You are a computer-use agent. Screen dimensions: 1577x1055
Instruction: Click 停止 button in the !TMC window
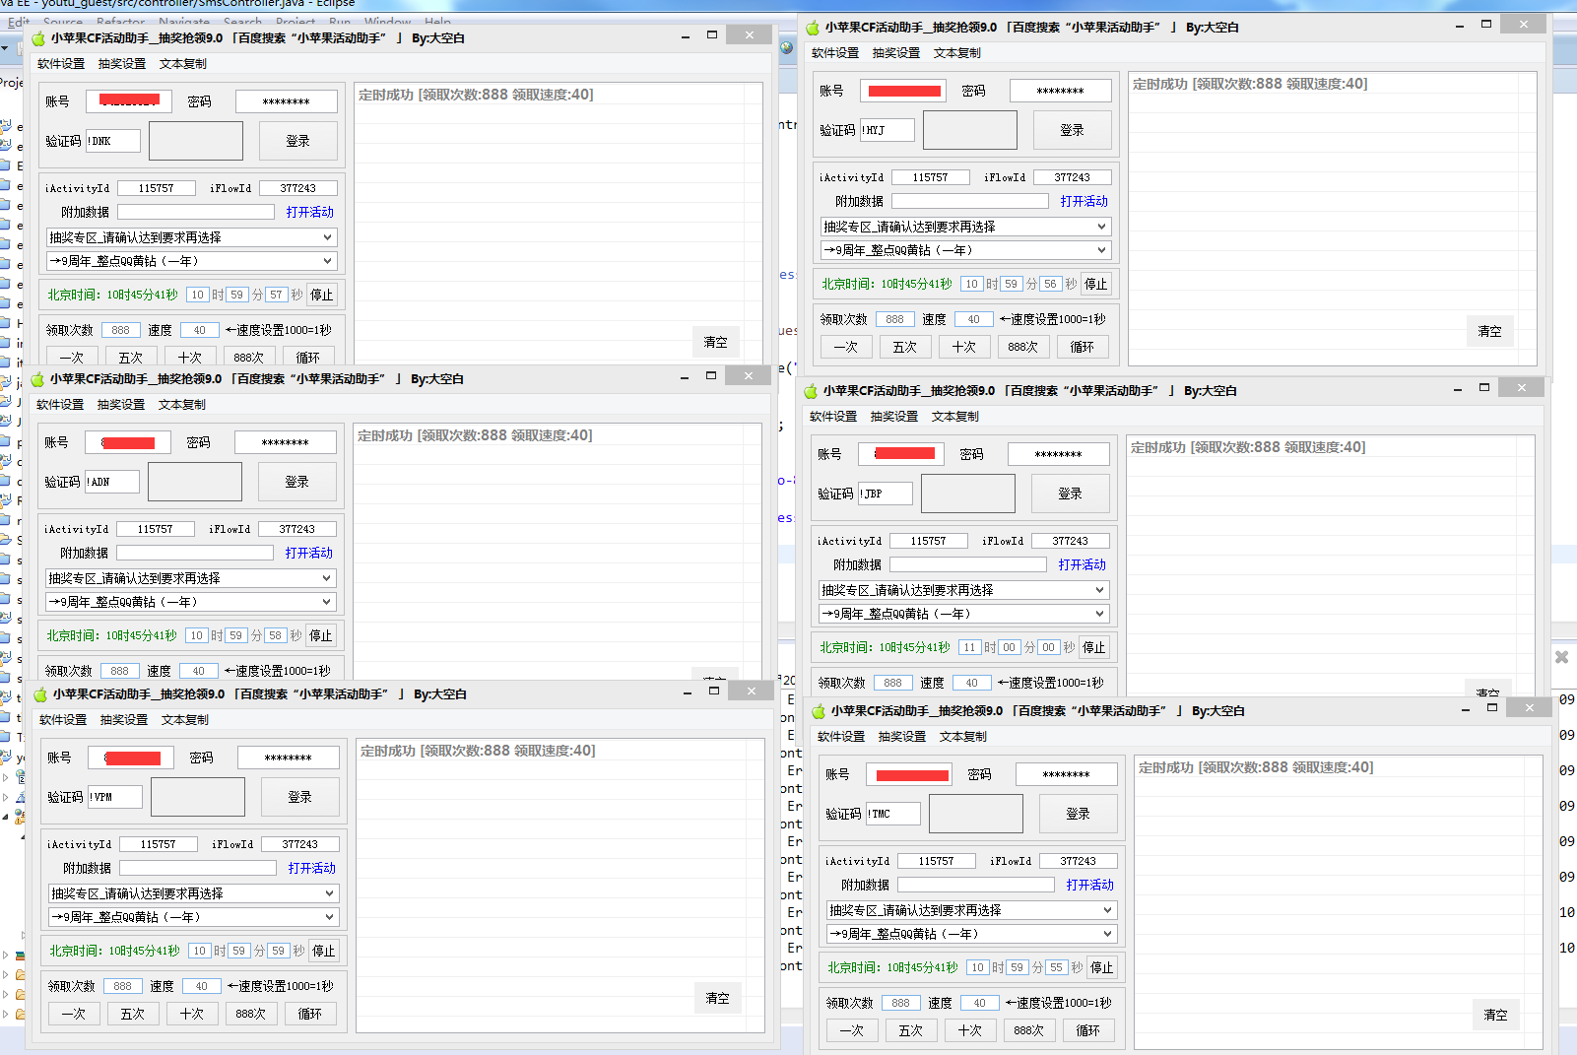(1102, 967)
